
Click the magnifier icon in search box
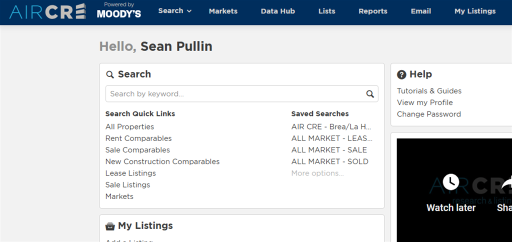pos(370,93)
